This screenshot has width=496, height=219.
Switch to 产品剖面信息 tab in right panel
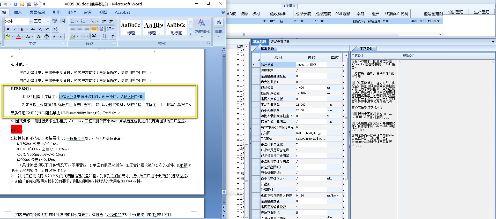(280, 42)
